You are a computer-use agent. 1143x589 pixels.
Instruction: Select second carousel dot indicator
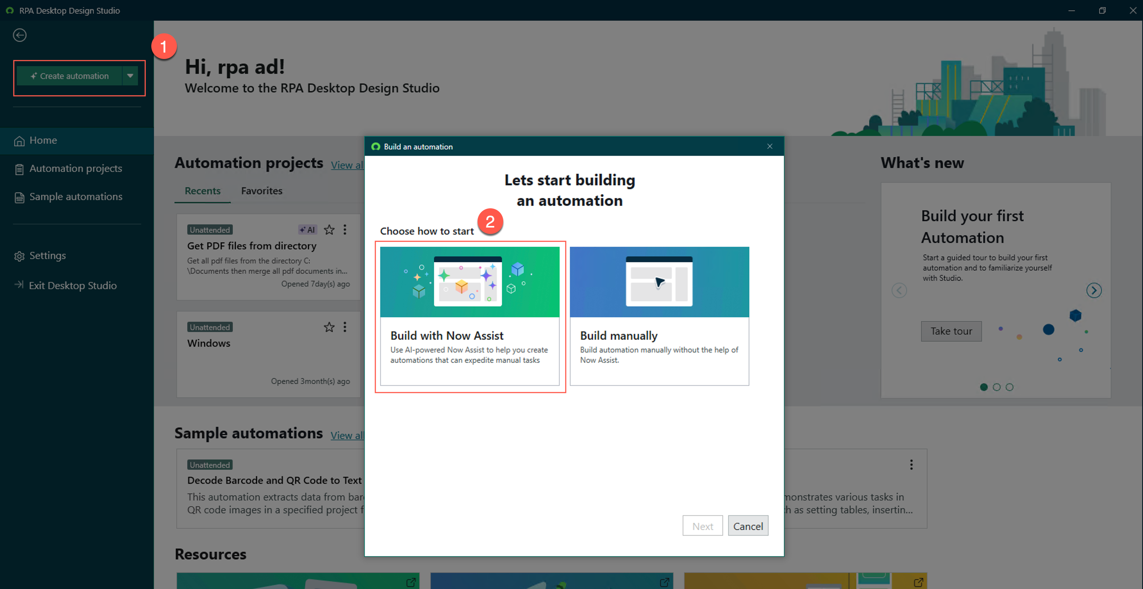[x=997, y=387]
